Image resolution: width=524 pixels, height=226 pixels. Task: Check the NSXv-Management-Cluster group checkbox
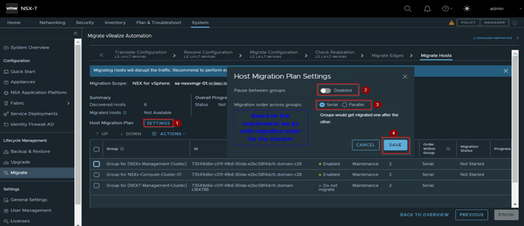click(x=97, y=164)
